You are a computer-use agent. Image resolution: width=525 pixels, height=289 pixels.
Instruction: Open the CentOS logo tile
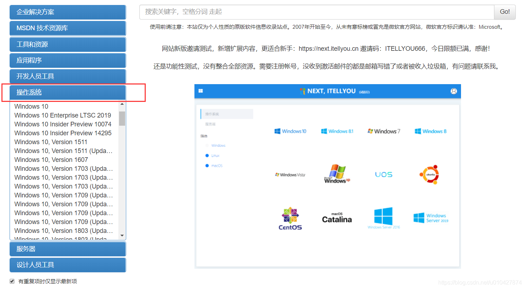coord(290,219)
